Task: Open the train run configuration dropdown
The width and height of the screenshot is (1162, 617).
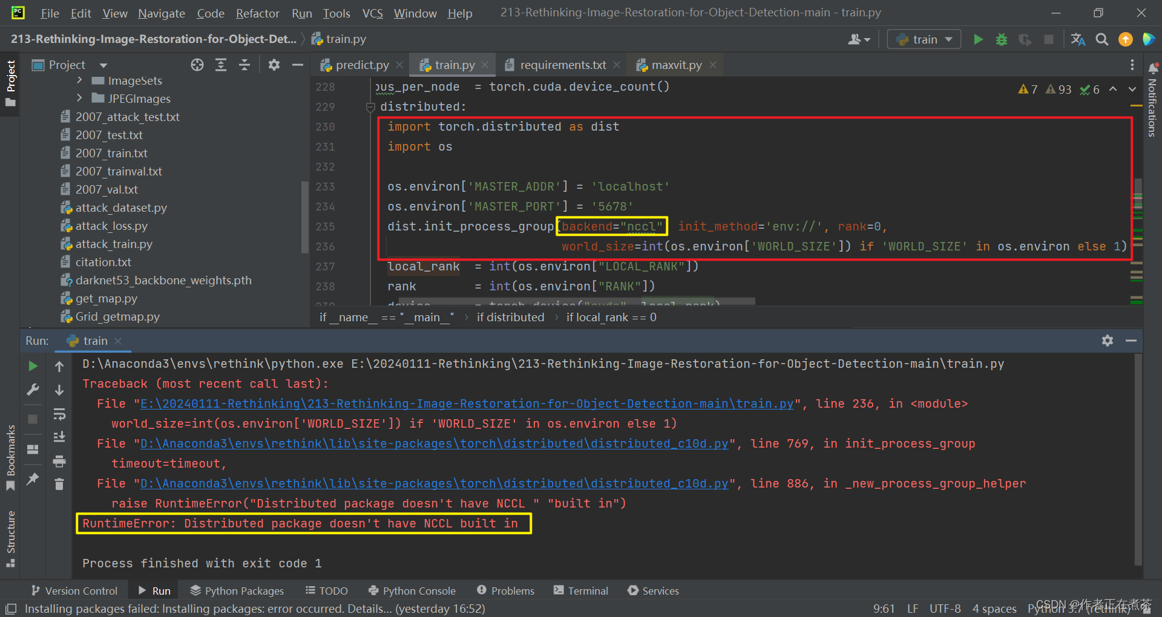Action: click(924, 39)
